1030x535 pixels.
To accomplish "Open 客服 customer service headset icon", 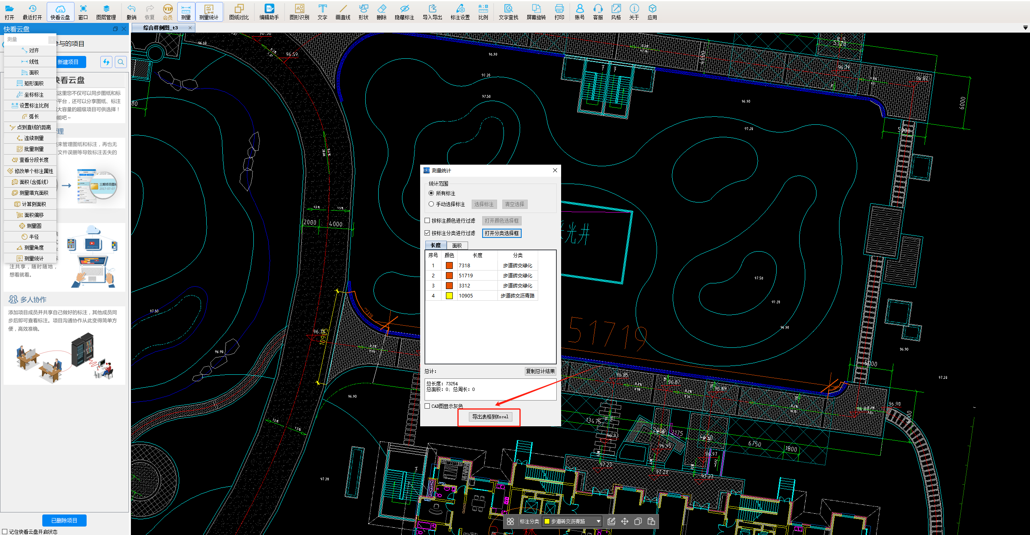I will coord(598,12).
